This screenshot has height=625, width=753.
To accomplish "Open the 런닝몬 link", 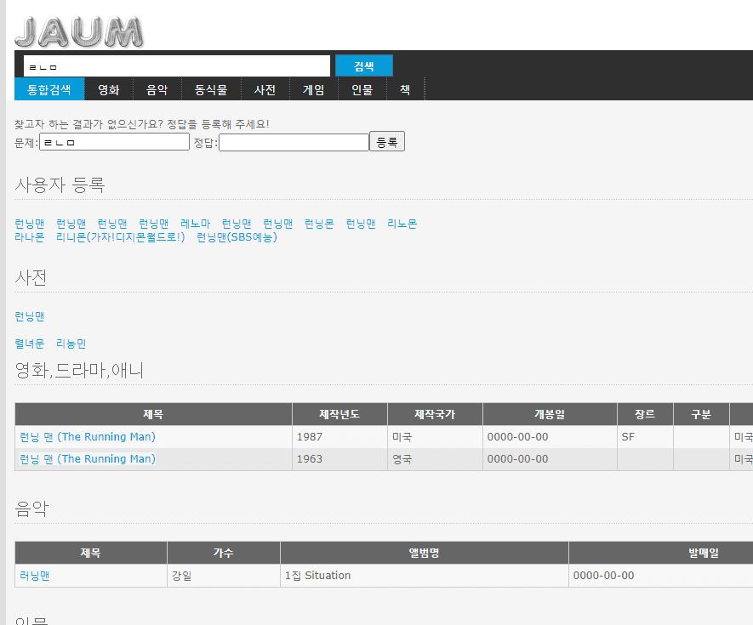I will 319,224.
